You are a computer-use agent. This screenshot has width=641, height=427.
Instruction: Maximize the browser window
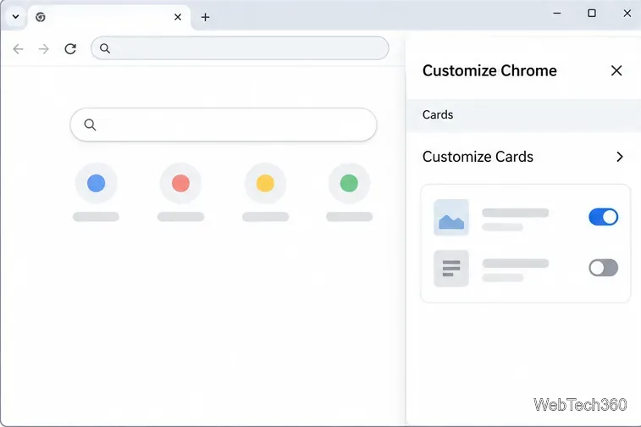[x=592, y=13]
